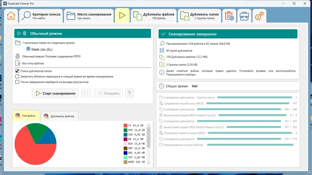Open the Home tab icon
The width and height of the screenshot is (312, 175).
(x=11, y=16)
